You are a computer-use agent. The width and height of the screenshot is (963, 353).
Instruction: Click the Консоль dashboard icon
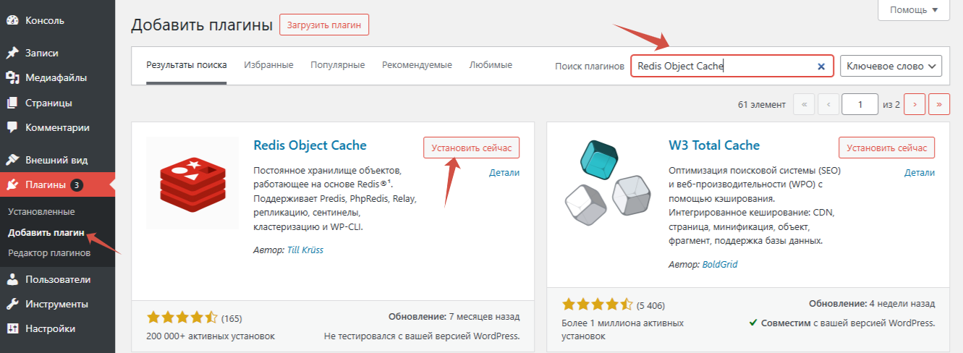(12, 20)
